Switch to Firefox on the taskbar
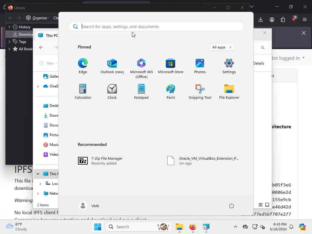The width and height of the screenshot is (312, 234). 193,227
